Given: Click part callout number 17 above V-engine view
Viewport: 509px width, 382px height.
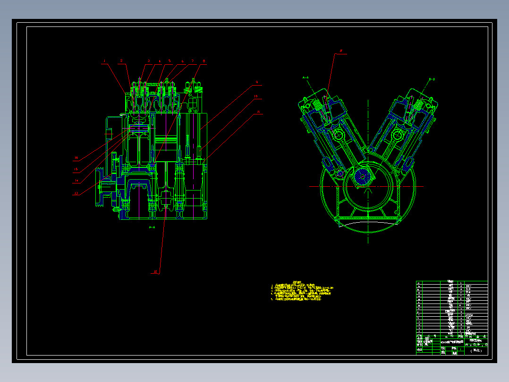Looking at the screenshot, I should click(x=341, y=51).
